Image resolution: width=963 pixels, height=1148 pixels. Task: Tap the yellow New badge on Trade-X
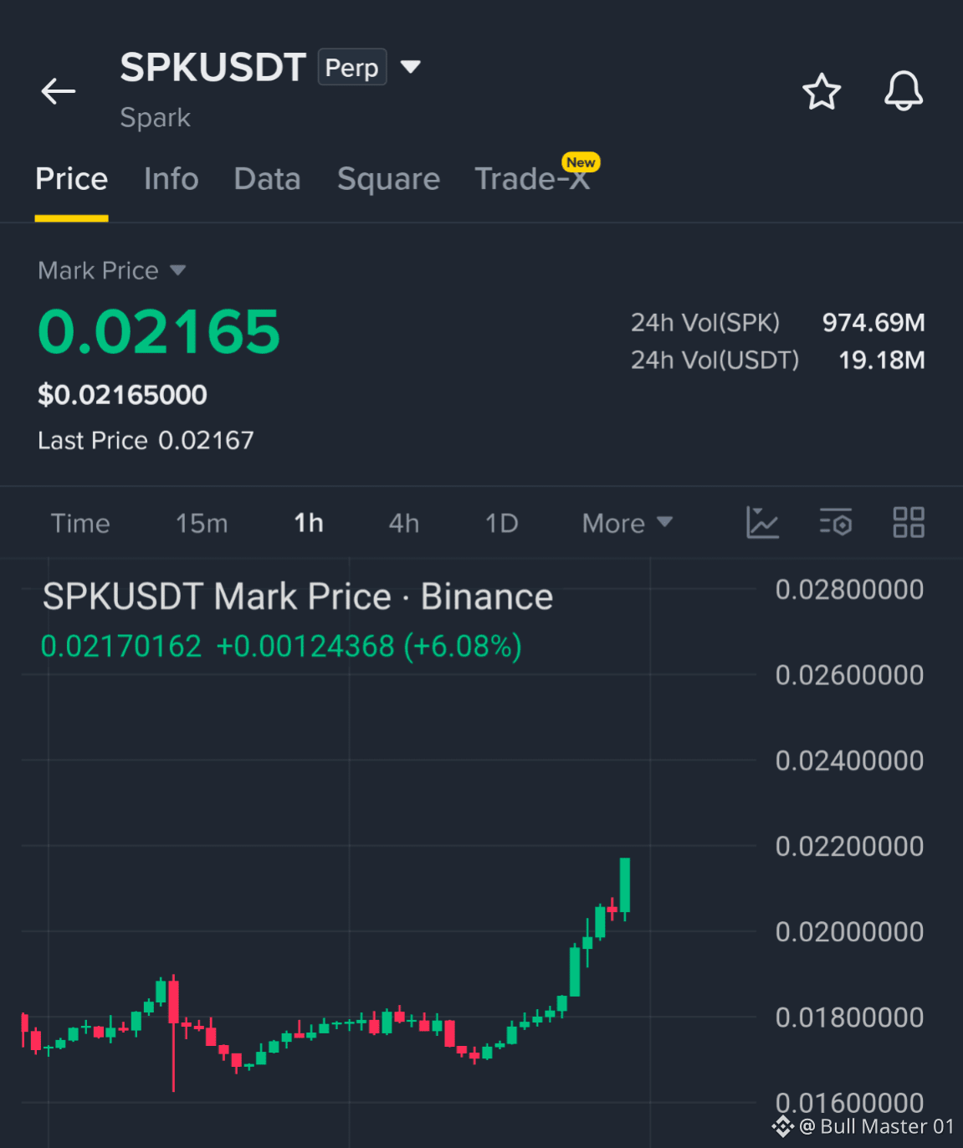tap(581, 162)
